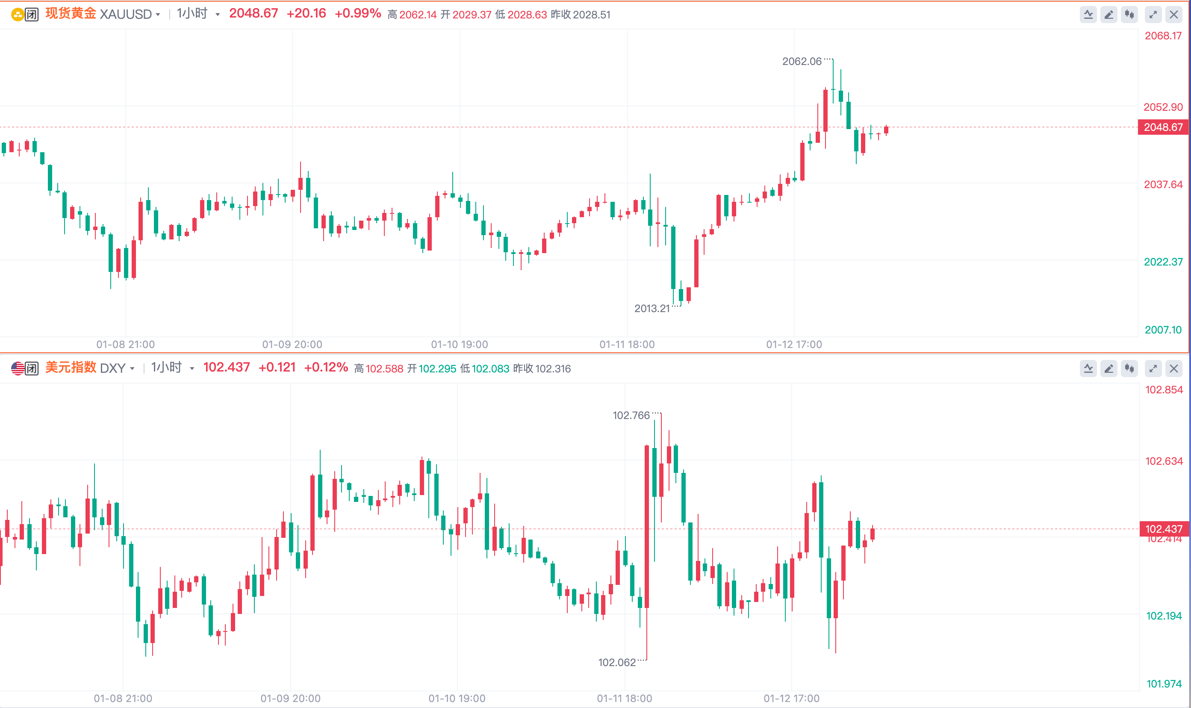This screenshot has width=1191, height=708.
Task: Change candlestick chart type on DXY chart
Action: tap(1129, 368)
